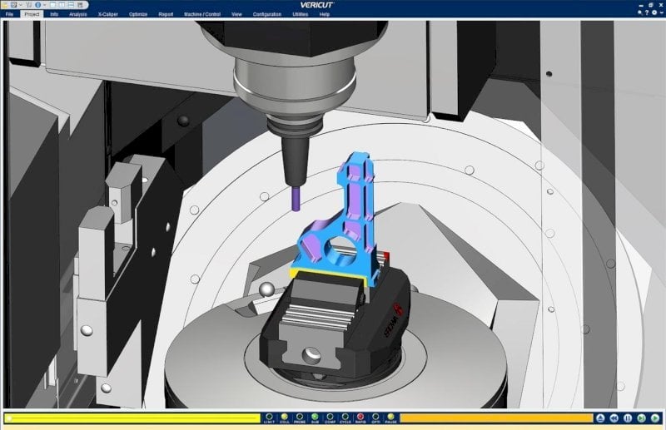Open the settings gear icon top right
The height and width of the screenshot is (430, 666).
[x=654, y=12]
